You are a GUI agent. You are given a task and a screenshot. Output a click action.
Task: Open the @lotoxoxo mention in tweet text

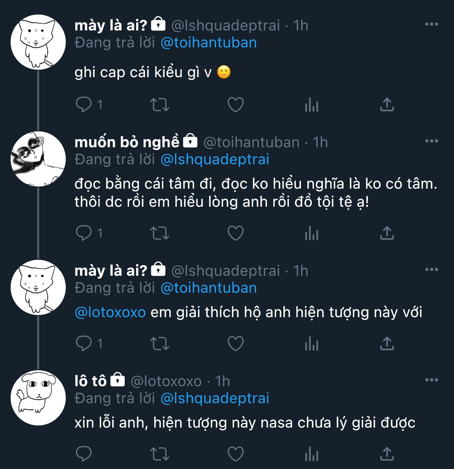tap(110, 313)
